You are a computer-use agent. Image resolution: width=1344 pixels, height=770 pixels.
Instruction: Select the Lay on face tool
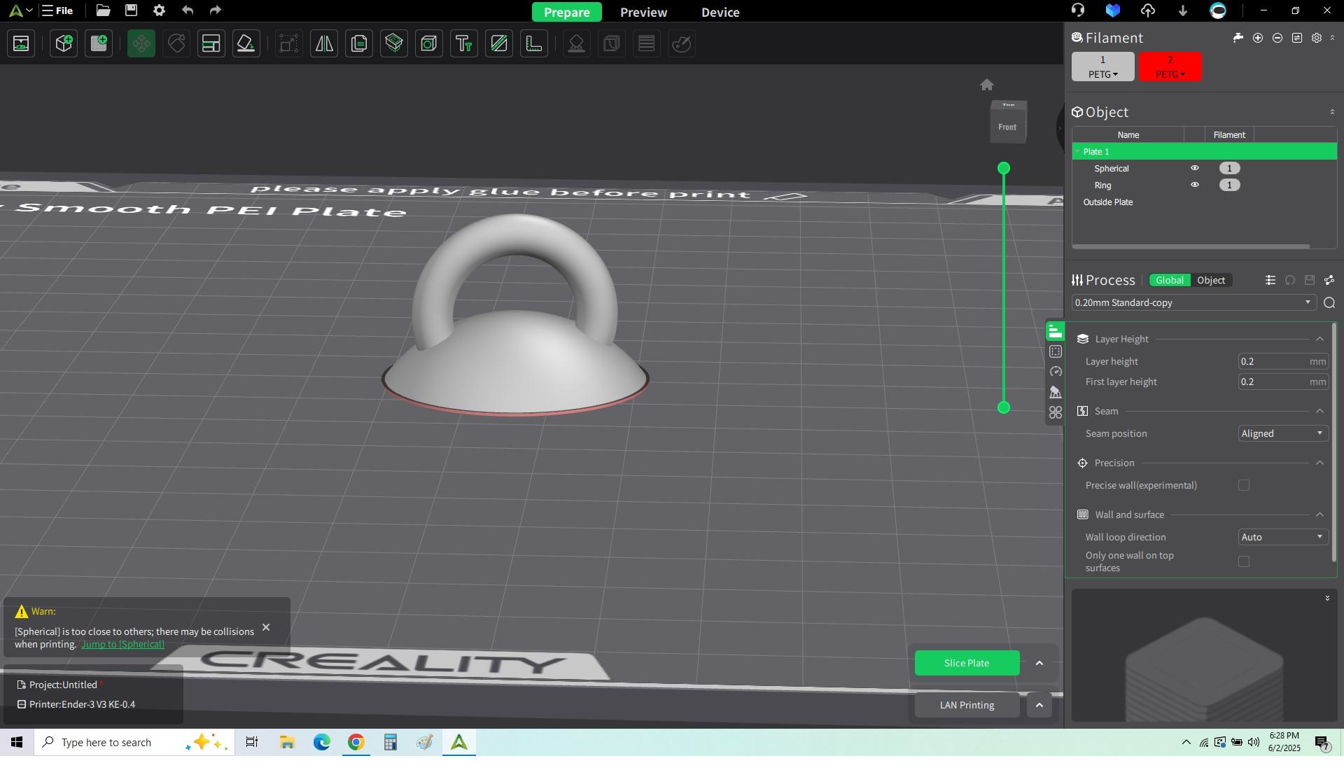(246, 43)
